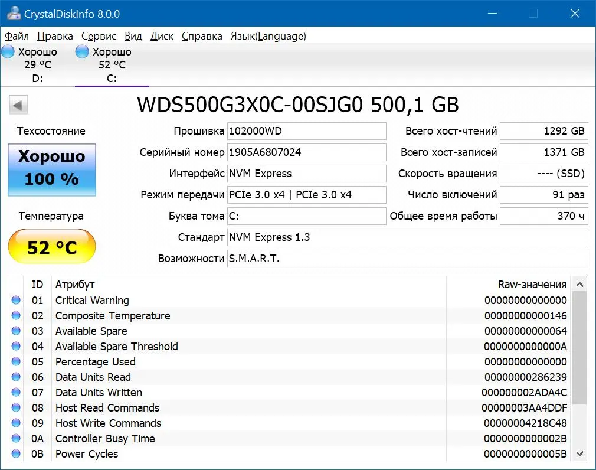Open the Язык(Language) menu

268,36
